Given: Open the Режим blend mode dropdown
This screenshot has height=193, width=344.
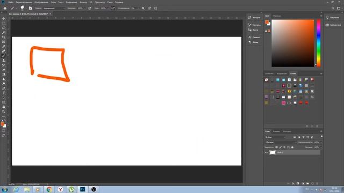Looking at the screenshot, I should coord(54,8).
